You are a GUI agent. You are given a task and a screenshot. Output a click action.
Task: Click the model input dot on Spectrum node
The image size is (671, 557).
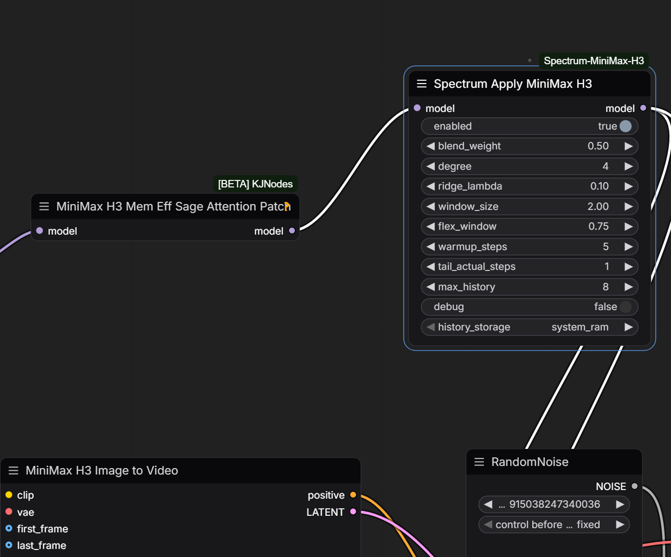pos(417,108)
